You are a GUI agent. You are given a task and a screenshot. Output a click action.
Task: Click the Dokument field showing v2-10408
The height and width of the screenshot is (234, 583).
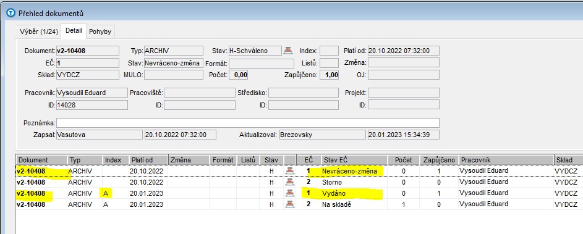click(x=87, y=51)
